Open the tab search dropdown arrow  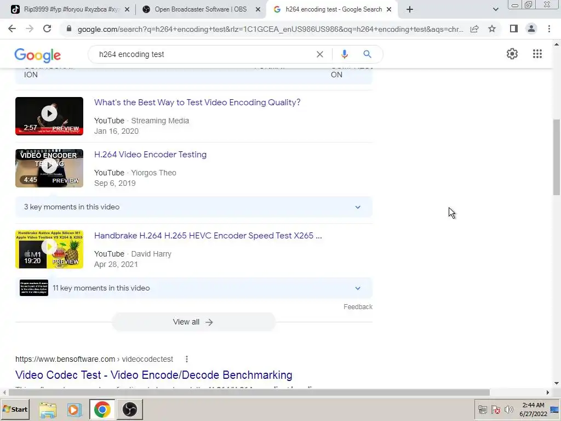(x=495, y=9)
